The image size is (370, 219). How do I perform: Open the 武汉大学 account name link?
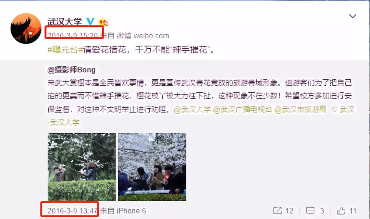pos(65,22)
